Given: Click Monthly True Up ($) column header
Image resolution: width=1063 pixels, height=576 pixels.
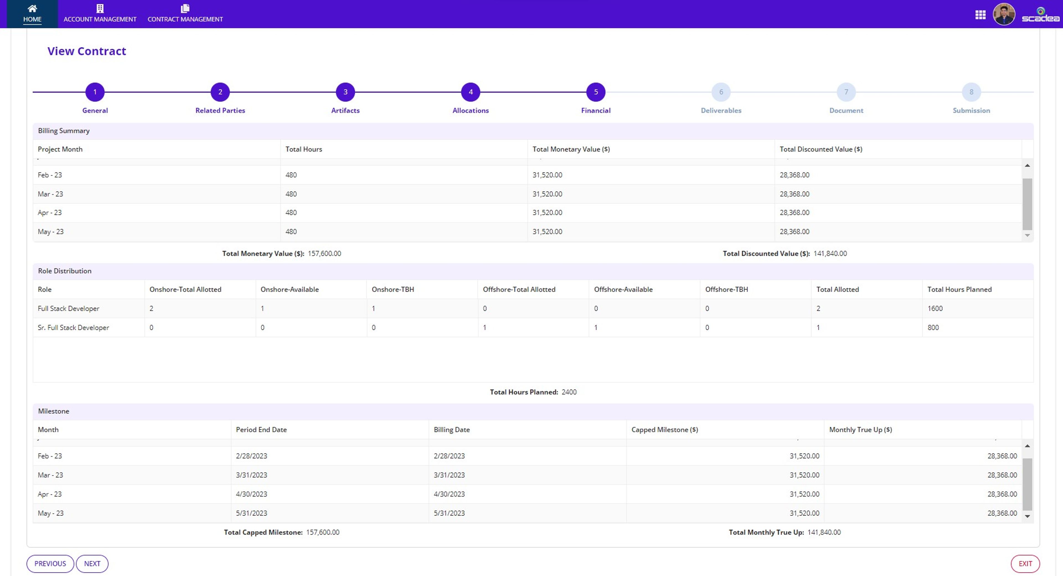Looking at the screenshot, I should (x=923, y=430).
